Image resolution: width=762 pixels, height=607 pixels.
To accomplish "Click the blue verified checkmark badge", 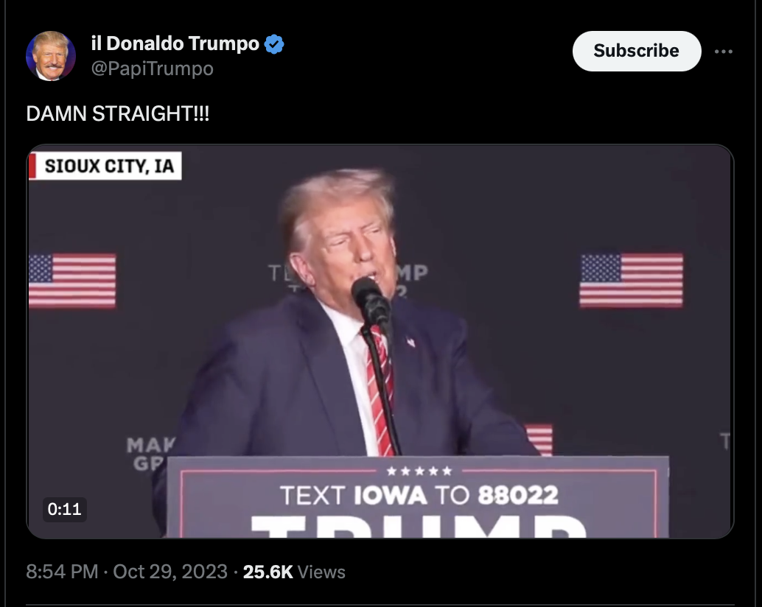I will click(274, 44).
